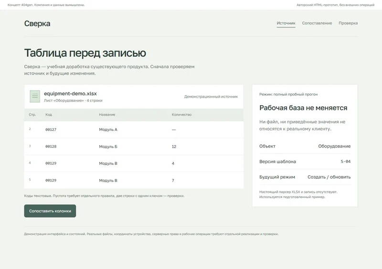Click the note about Настоящий парсер XLSX
Viewport: 382px width, 269px height.
[298, 194]
